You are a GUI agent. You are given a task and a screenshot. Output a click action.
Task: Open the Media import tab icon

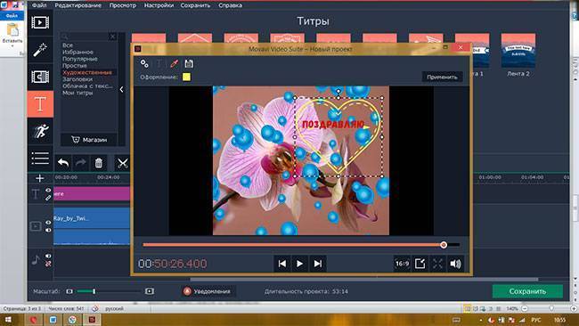click(40, 22)
